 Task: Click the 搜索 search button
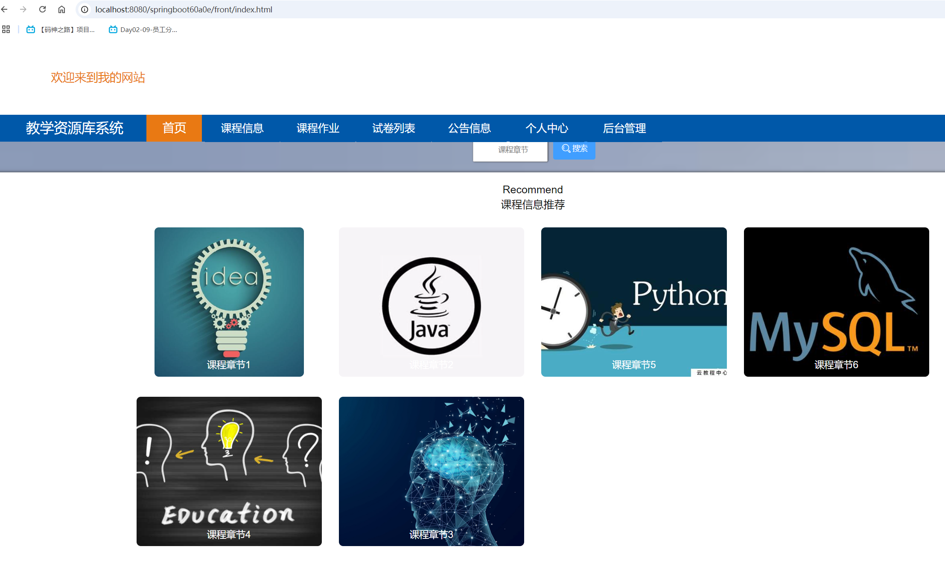point(574,149)
